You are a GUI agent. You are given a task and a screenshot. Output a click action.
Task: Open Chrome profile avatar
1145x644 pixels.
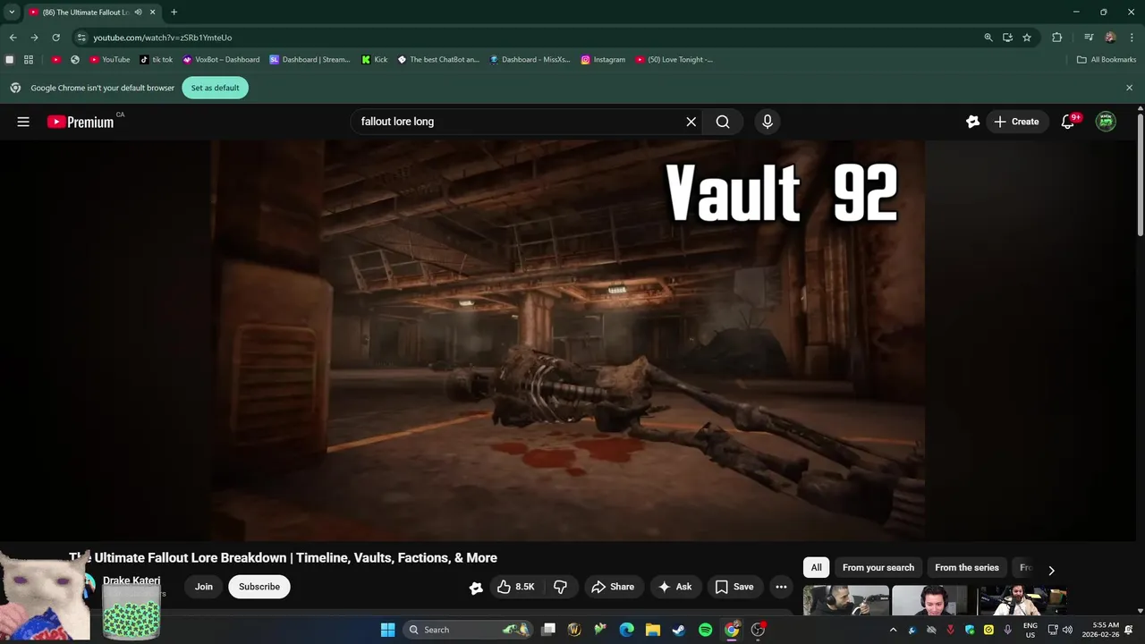click(1110, 38)
